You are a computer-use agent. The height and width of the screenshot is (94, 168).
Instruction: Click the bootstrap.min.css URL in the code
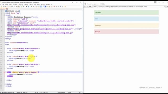tap(41, 25)
